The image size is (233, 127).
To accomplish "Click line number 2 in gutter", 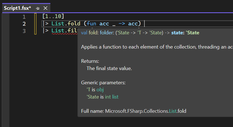I will [x=24, y=24].
